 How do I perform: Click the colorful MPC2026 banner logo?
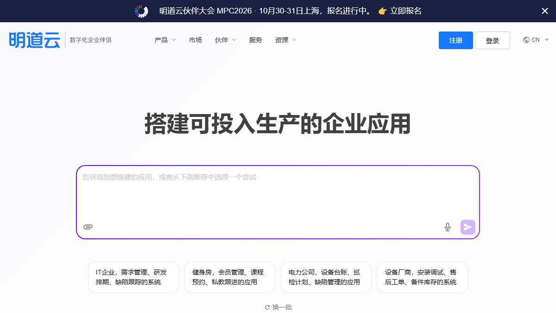click(141, 11)
